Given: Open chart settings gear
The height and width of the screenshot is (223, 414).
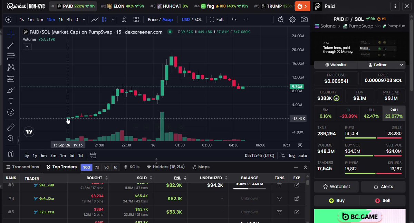Looking at the screenshot, I should tap(292, 20).
